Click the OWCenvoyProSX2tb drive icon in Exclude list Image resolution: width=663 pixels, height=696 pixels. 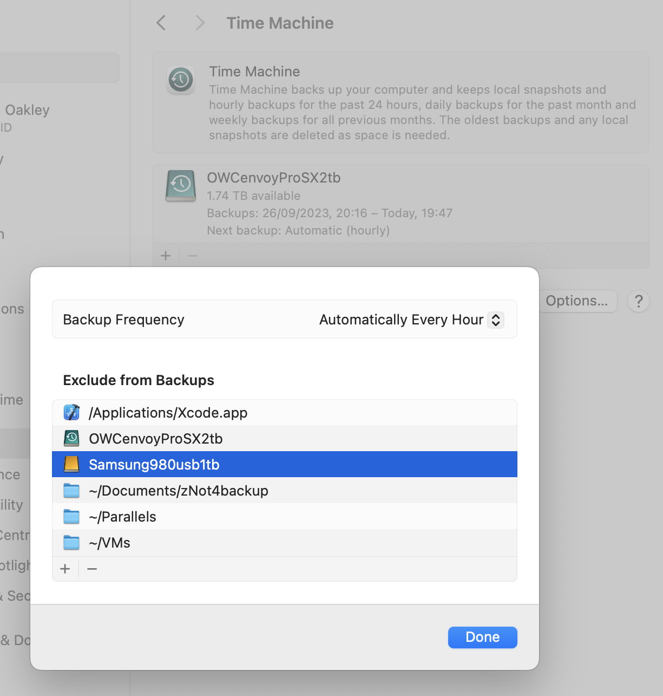click(x=71, y=438)
